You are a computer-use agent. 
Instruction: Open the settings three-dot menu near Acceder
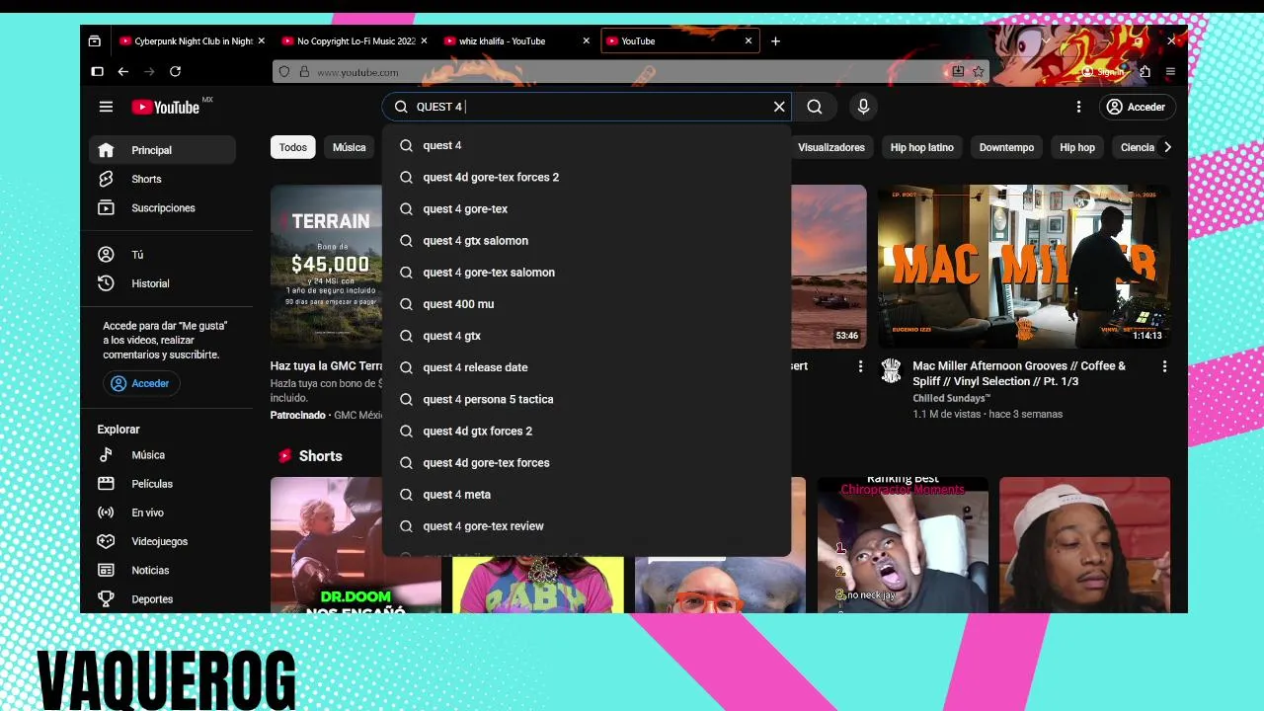[x=1078, y=107]
